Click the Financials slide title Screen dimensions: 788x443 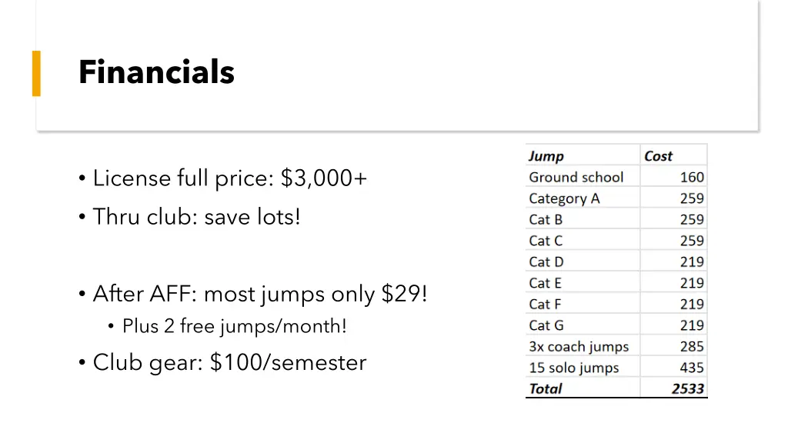(x=156, y=72)
